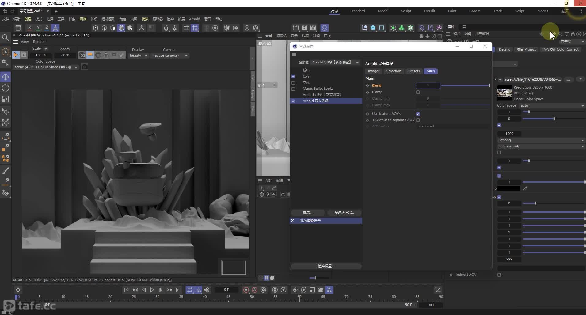Viewport: 586px width, 315px height.
Task: Toggle the Z axis lock
Action: (47, 28)
